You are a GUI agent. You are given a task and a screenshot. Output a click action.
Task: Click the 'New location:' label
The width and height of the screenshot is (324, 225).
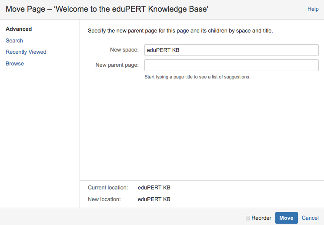click(104, 199)
